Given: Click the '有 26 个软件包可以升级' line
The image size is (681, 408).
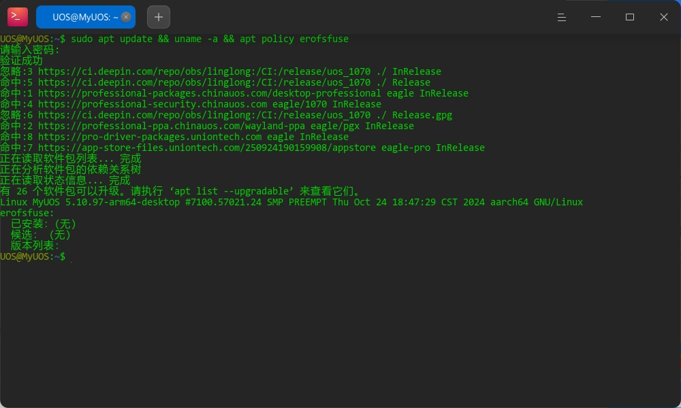Looking at the screenshot, I should [x=180, y=191].
